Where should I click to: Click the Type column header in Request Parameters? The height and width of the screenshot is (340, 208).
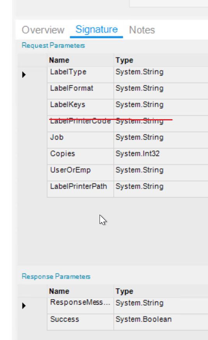click(x=161, y=60)
